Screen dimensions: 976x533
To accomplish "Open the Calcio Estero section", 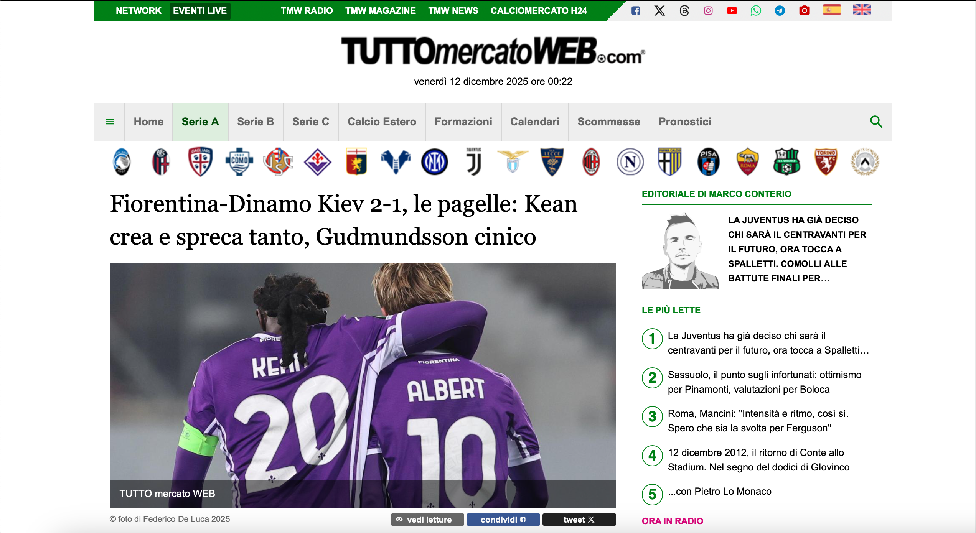I will pyautogui.click(x=382, y=122).
